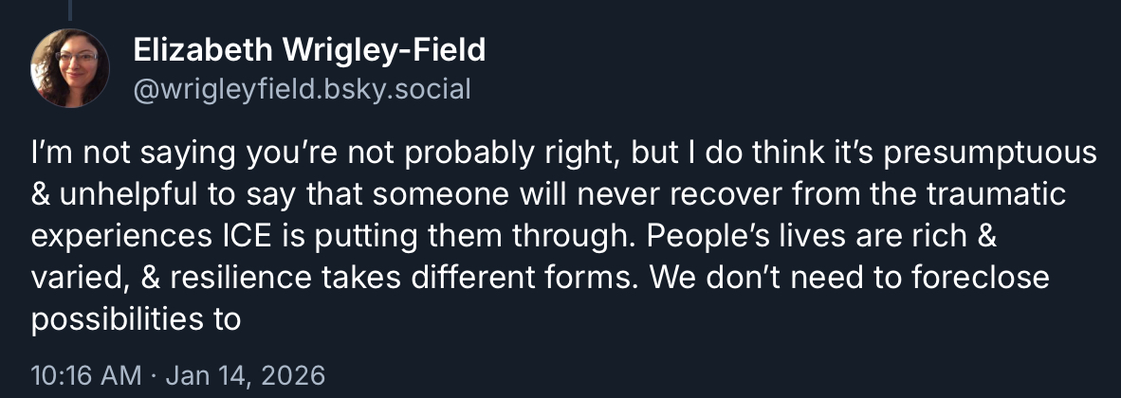Click the @wrigleyfield.bsky.social handle
The width and height of the screenshot is (1121, 398).
click(302, 90)
